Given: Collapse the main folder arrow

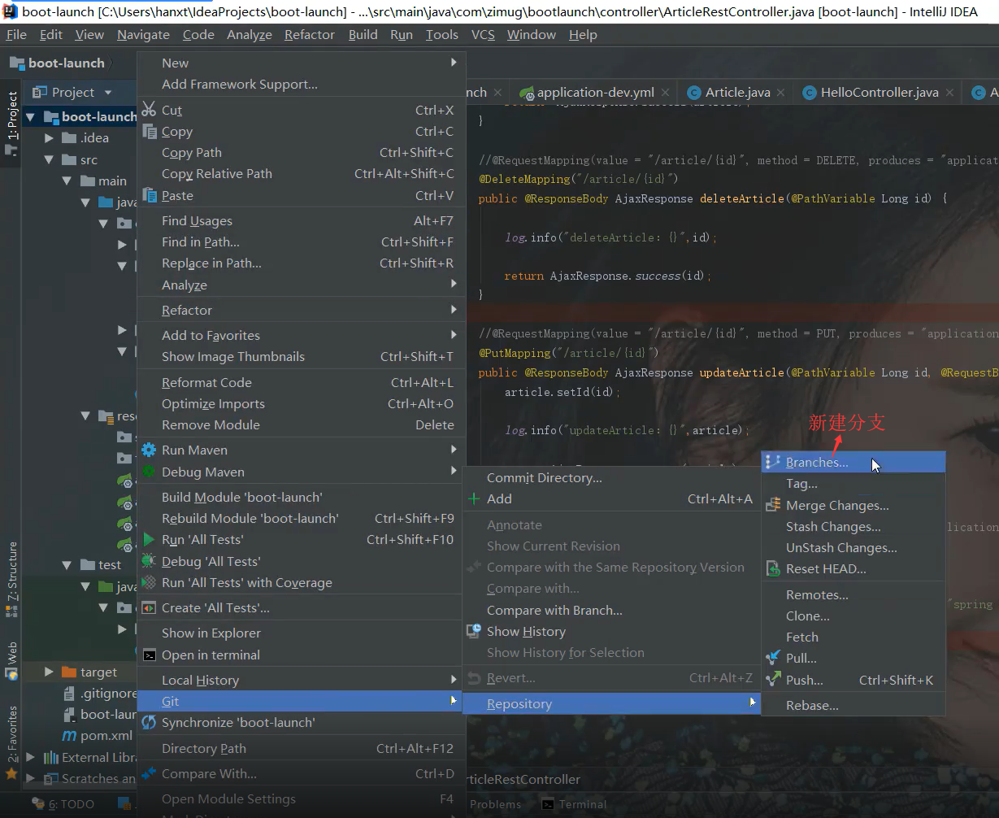Looking at the screenshot, I should (68, 181).
